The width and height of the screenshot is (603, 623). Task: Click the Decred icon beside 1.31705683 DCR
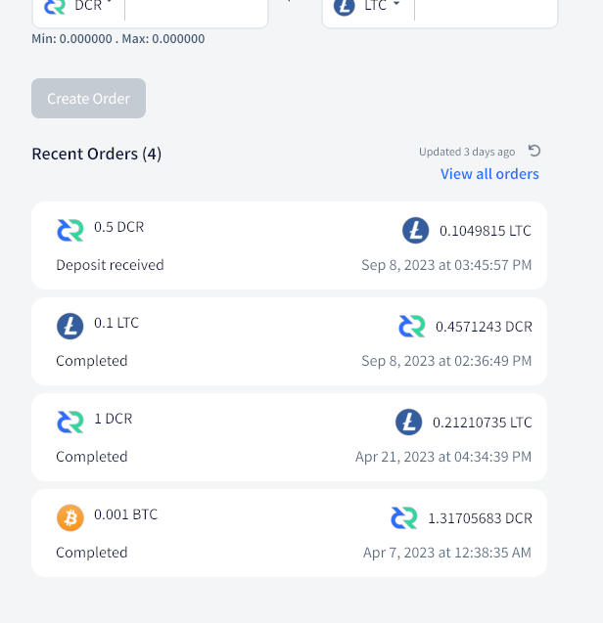click(403, 517)
